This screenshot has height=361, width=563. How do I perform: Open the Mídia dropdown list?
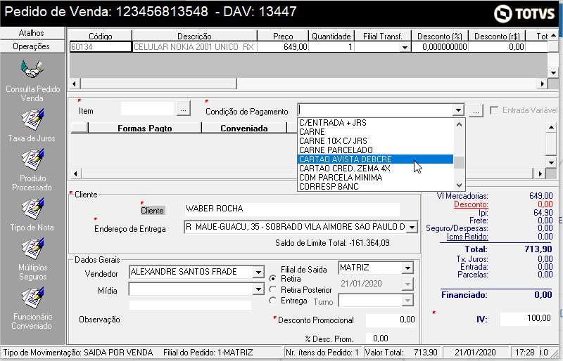click(258, 289)
